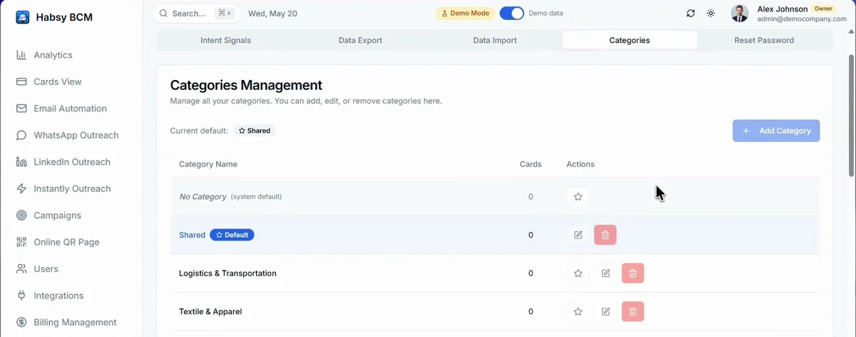The height and width of the screenshot is (337, 856).
Task: Set No Category as default via star
Action: (578, 196)
